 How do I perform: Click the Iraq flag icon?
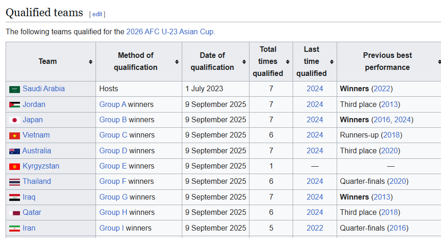(x=14, y=198)
